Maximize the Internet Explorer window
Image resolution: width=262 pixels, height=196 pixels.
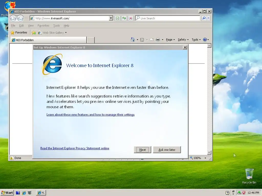pyautogui.click(x=204, y=11)
